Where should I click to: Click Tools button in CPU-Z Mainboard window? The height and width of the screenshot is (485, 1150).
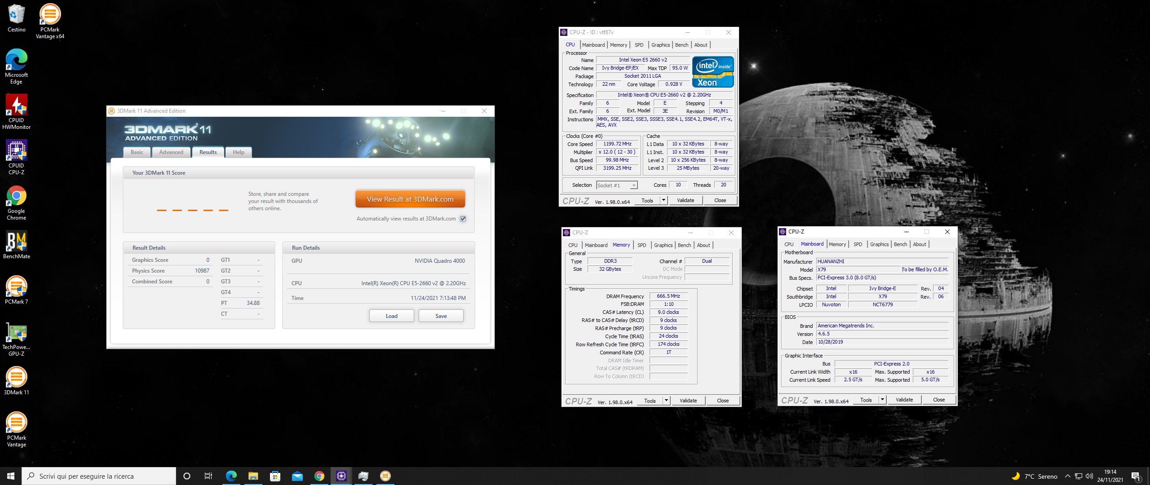(866, 400)
